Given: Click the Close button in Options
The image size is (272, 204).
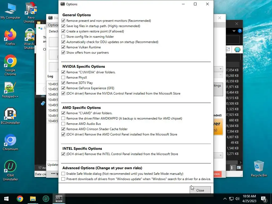Looking at the screenshot, I should (x=200, y=190).
